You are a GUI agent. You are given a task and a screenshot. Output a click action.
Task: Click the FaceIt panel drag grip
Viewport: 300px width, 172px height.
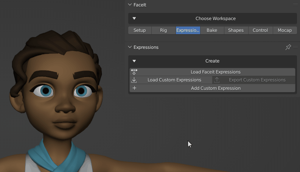295,5
